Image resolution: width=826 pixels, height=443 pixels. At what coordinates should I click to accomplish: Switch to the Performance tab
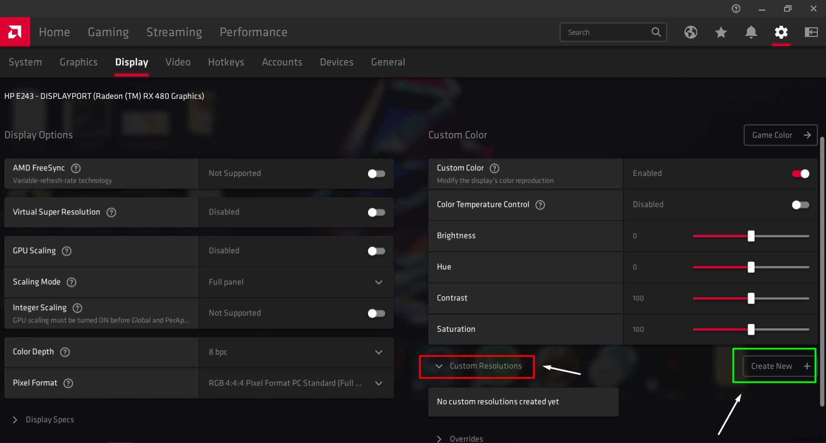click(254, 32)
